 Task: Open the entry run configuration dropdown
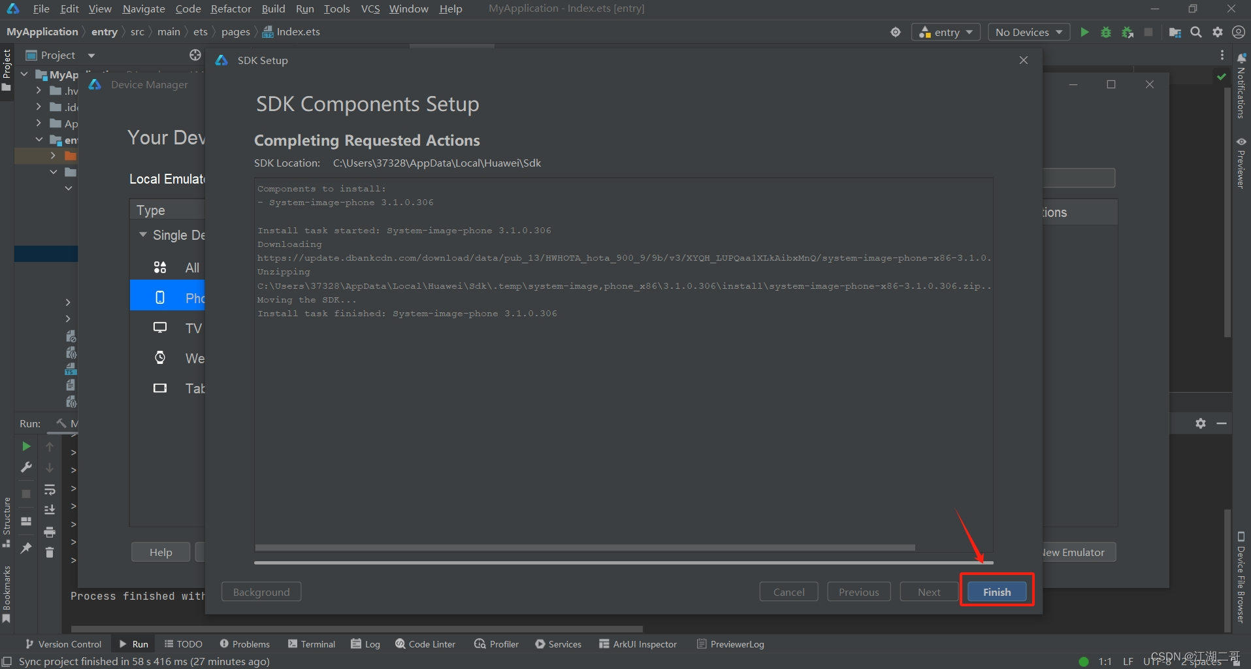[946, 32]
